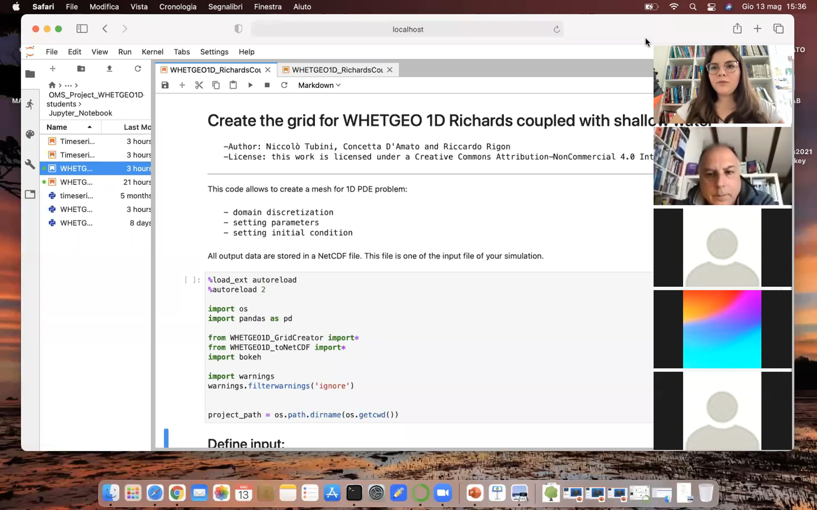Open the Kernel menu
817x510 pixels.
click(x=153, y=52)
